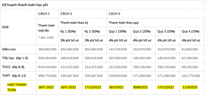
Task: Select THCS Quý 4 amount 95,230,000
Action: (190, 67)
